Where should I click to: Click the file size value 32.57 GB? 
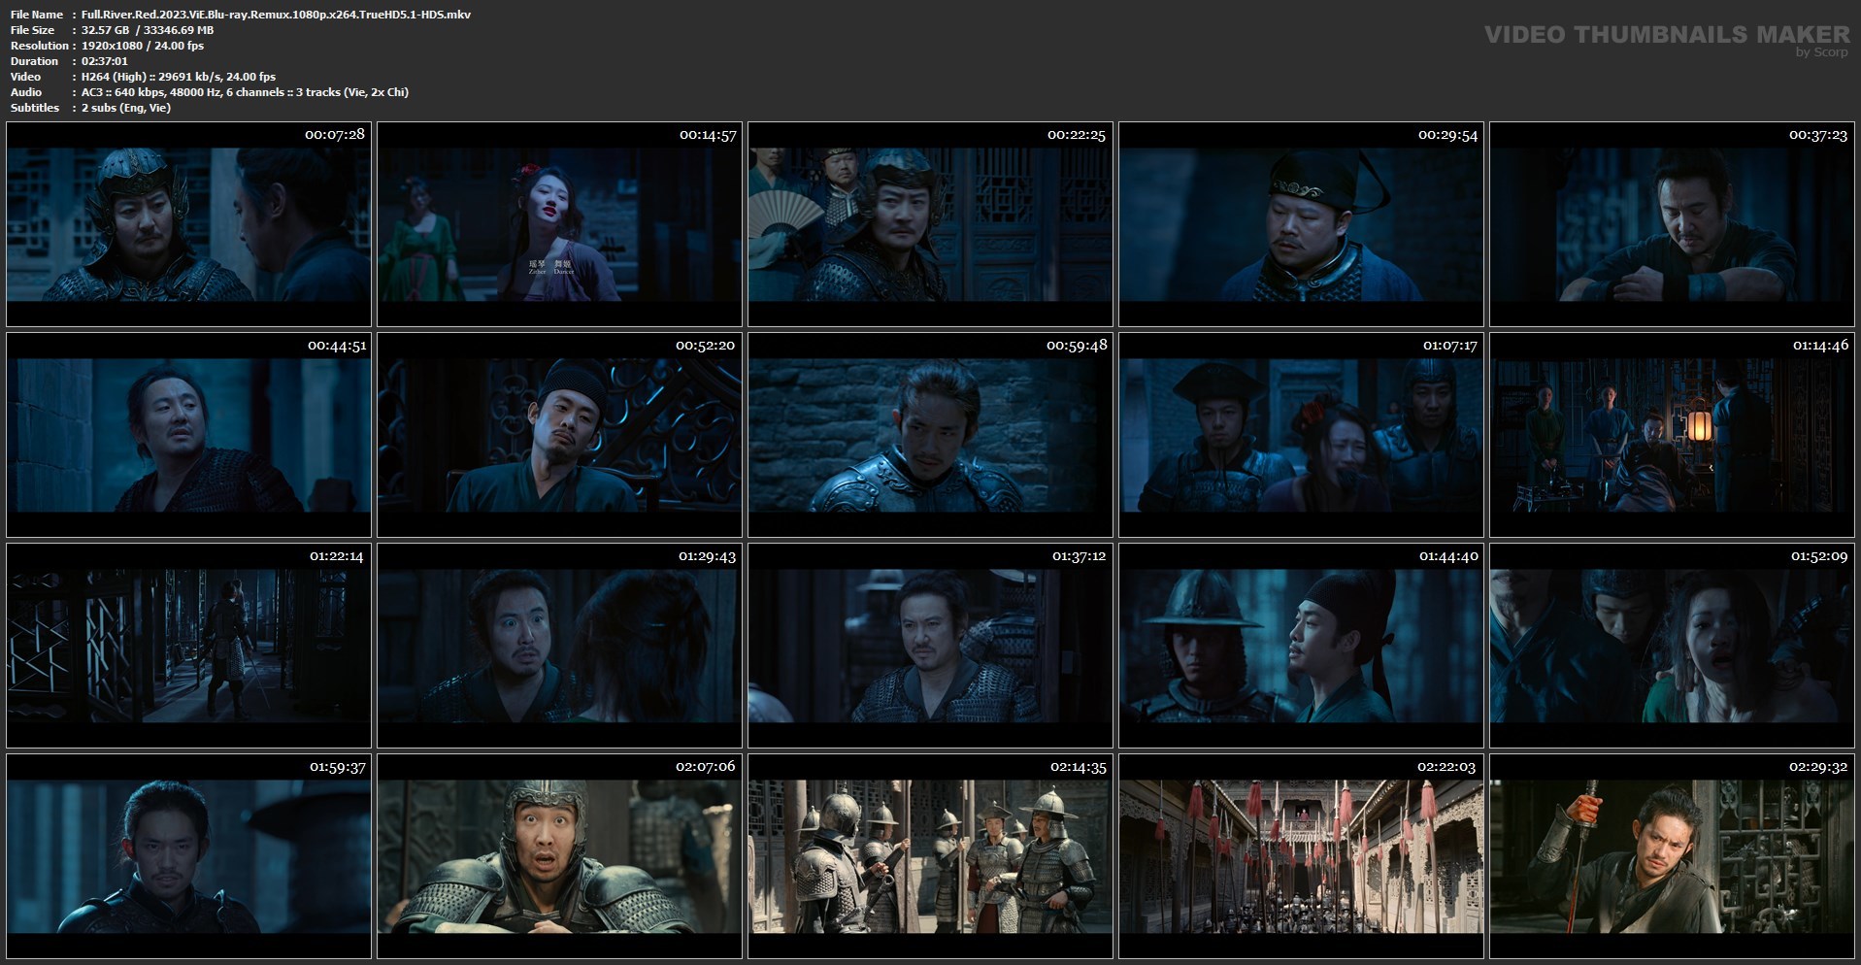105,30
